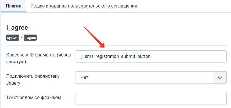Click the Подключить библиотеку Jquery label

point(33,80)
